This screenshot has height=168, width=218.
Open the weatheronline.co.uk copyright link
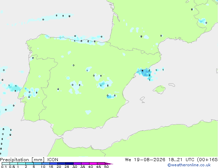[189, 165]
